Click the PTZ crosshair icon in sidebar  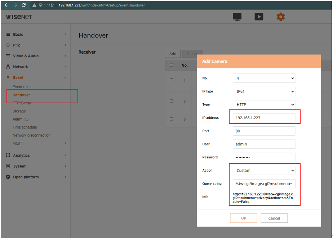(8, 45)
